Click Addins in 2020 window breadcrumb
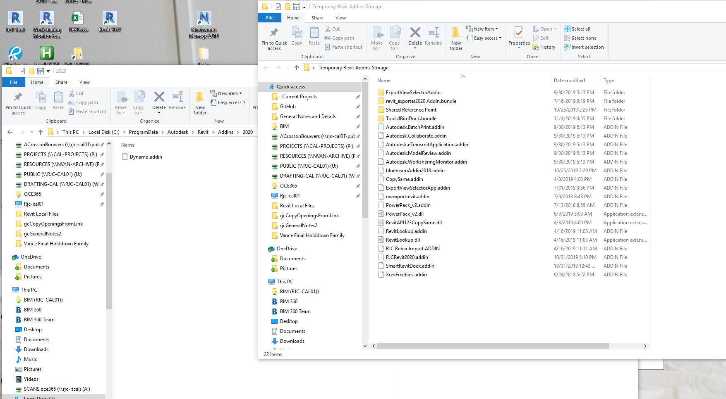The width and height of the screenshot is (726, 399). click(225, 132)
